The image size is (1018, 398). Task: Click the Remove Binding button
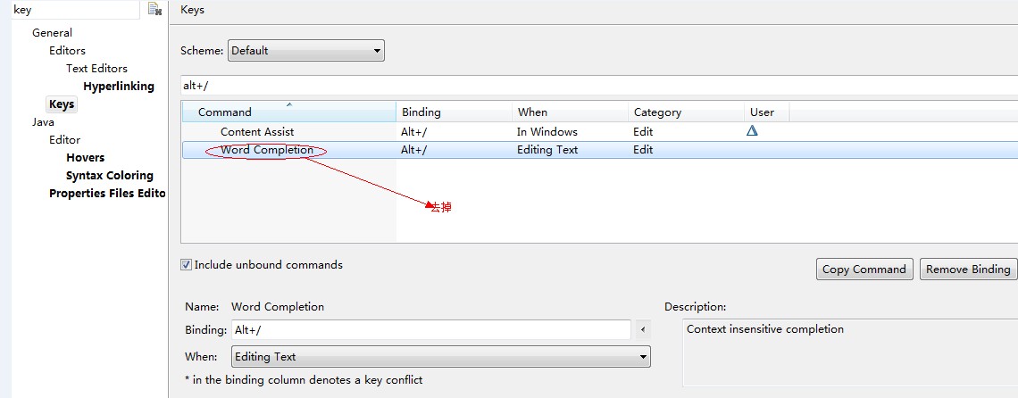(968, 269)
